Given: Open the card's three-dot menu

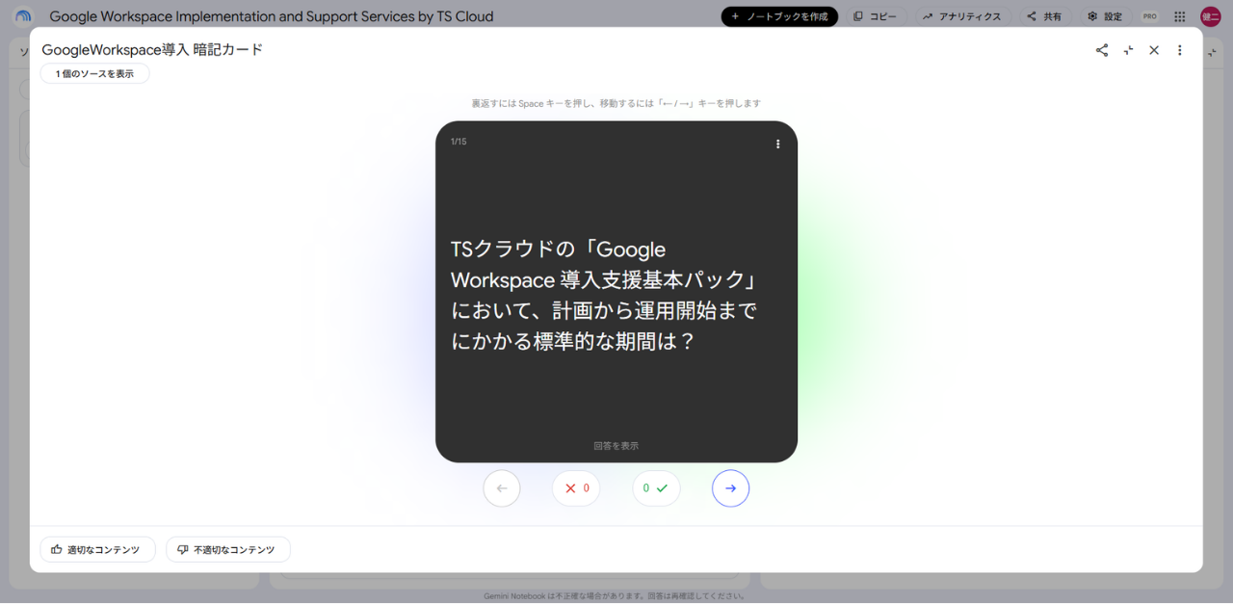Looking at the screenshot, I should coord(778,144).
